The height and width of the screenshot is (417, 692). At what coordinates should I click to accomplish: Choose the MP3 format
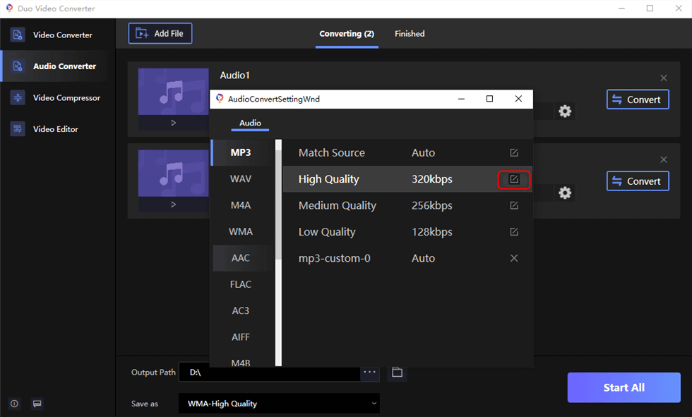coord(242,152)
